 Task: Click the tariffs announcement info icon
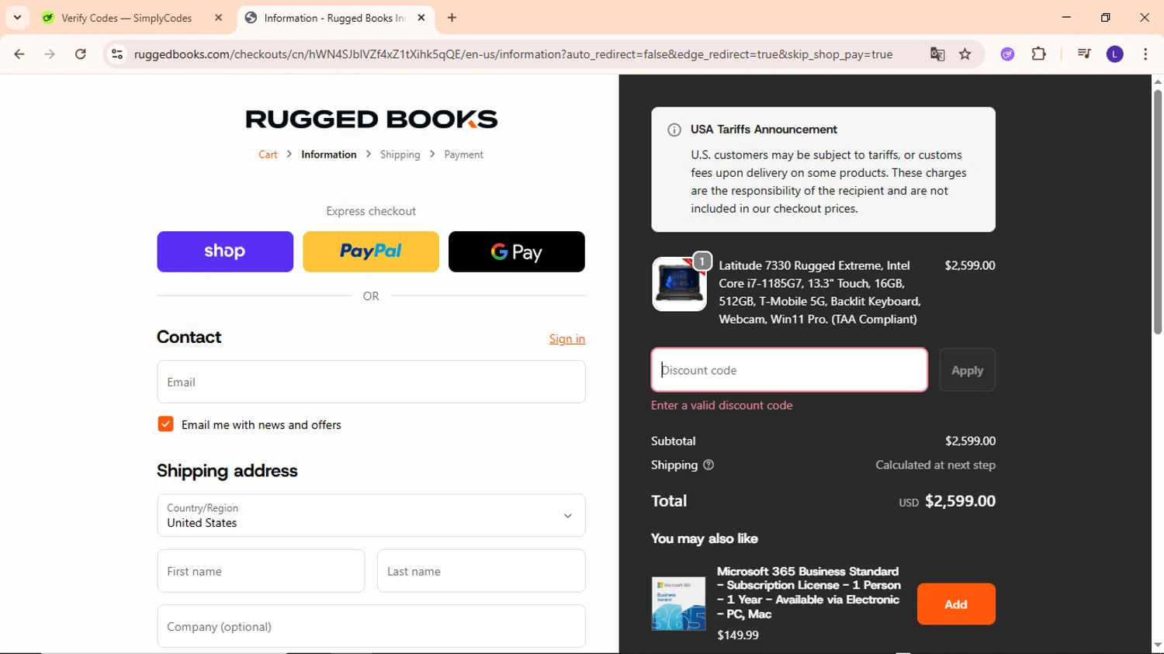pyautogui.click(x=674, y=130)
